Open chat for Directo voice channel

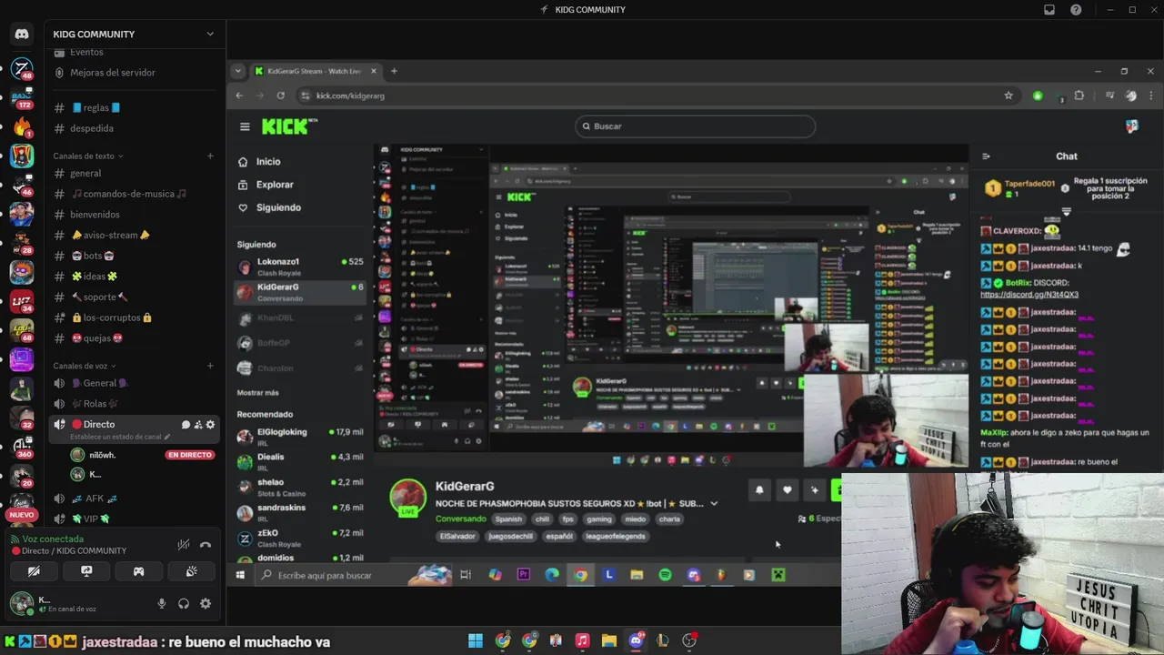coord(186,425)
